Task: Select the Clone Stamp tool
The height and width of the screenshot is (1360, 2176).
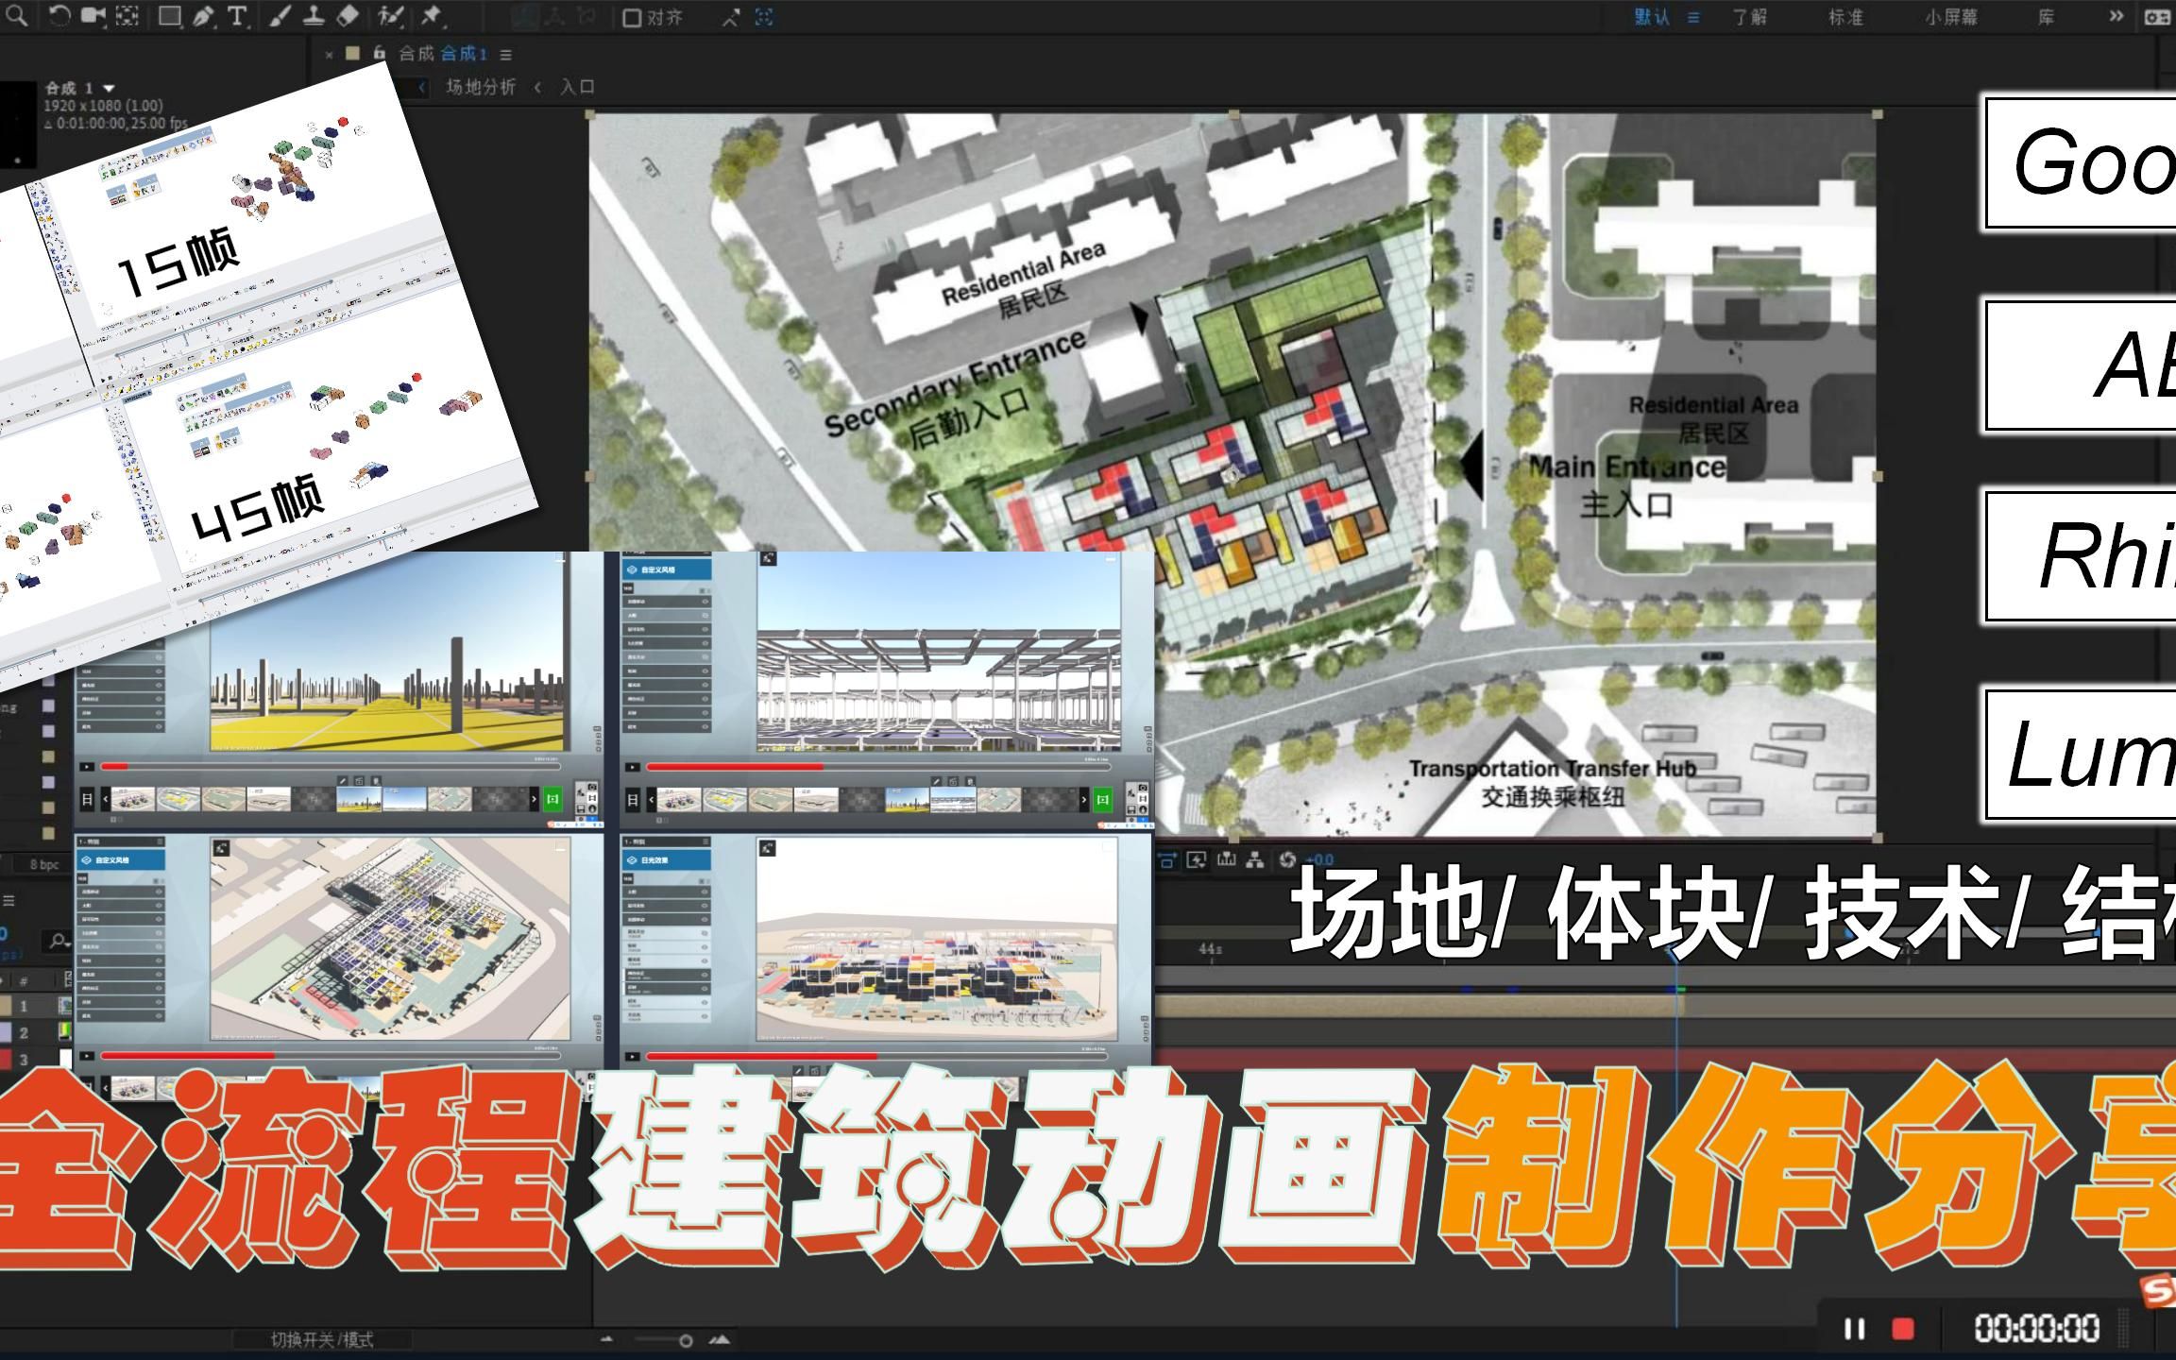Action: tap(313, 16)
